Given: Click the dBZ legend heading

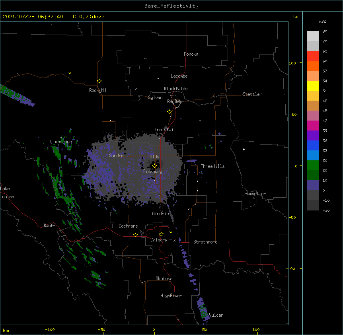Looking at the screenshot, I should tap(322, 21).
